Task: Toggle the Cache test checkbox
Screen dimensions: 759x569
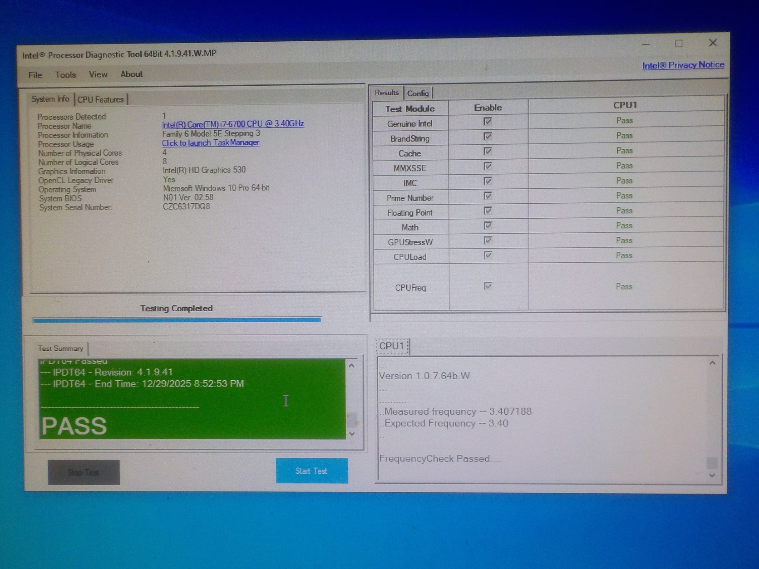Action: point(488,151)
